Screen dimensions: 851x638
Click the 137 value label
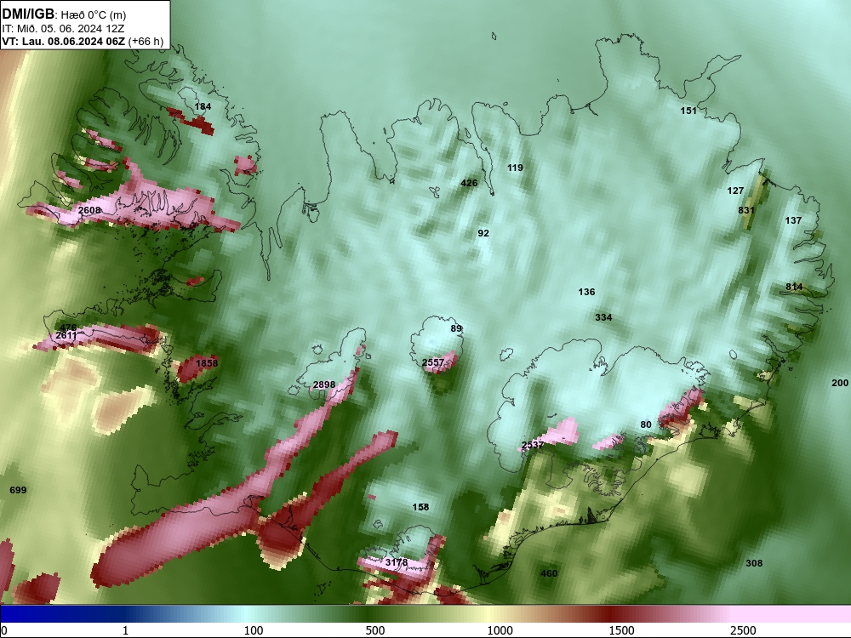(x=793, y=220)
